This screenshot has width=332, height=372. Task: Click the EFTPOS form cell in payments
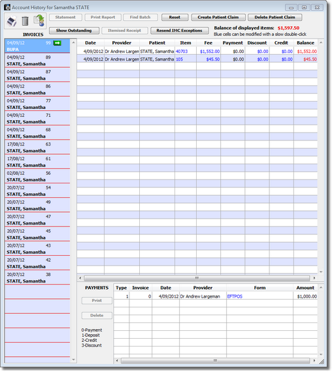(x=259, y=296)
